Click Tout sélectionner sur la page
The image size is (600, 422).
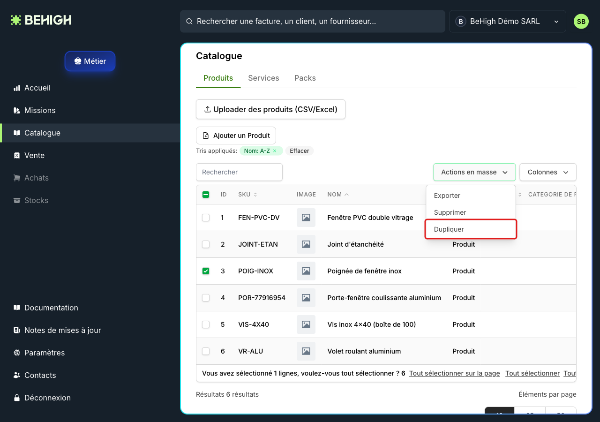455,373
